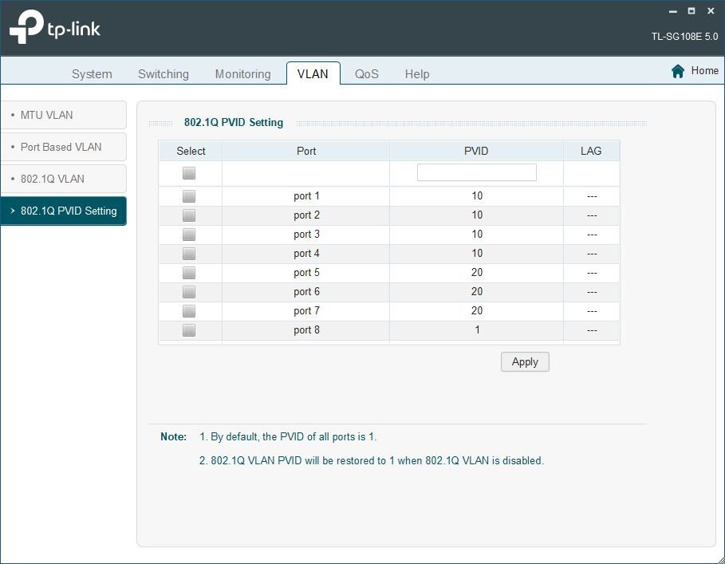
Task: Click the Home house icon
Action: click(x=678, y=71)
